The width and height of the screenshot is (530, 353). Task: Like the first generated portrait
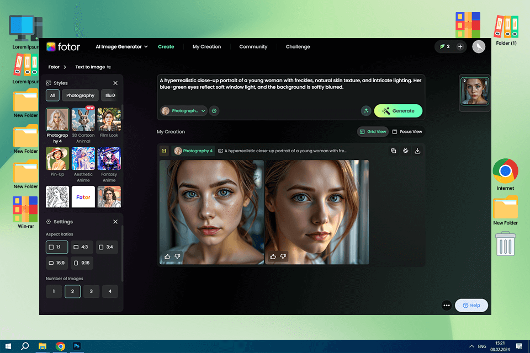point(167,256)
